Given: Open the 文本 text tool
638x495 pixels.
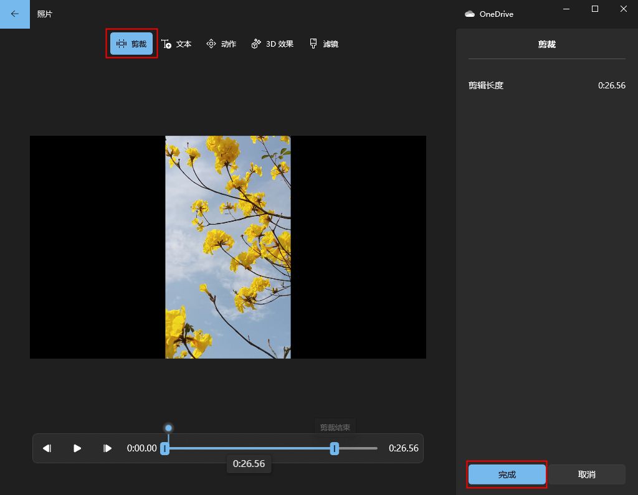Looking at the screenshot, I should click(x=176, y=44).
